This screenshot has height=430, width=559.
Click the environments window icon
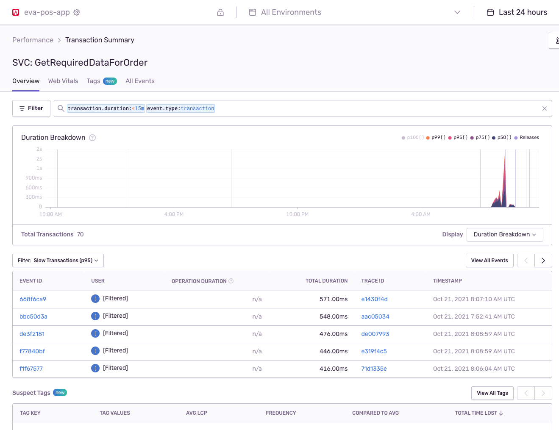coord(253,12)
